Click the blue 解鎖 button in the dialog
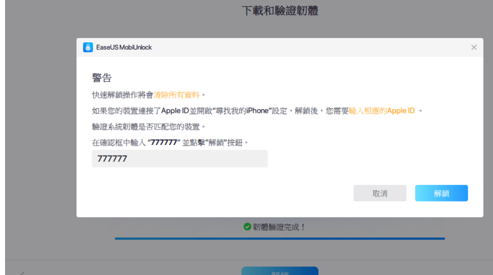Screen dimensions: 493x275 [x=441, y=193]
